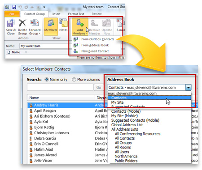Click the Save & Close button
The image size is (202, 170).
(x=11, y=27)
